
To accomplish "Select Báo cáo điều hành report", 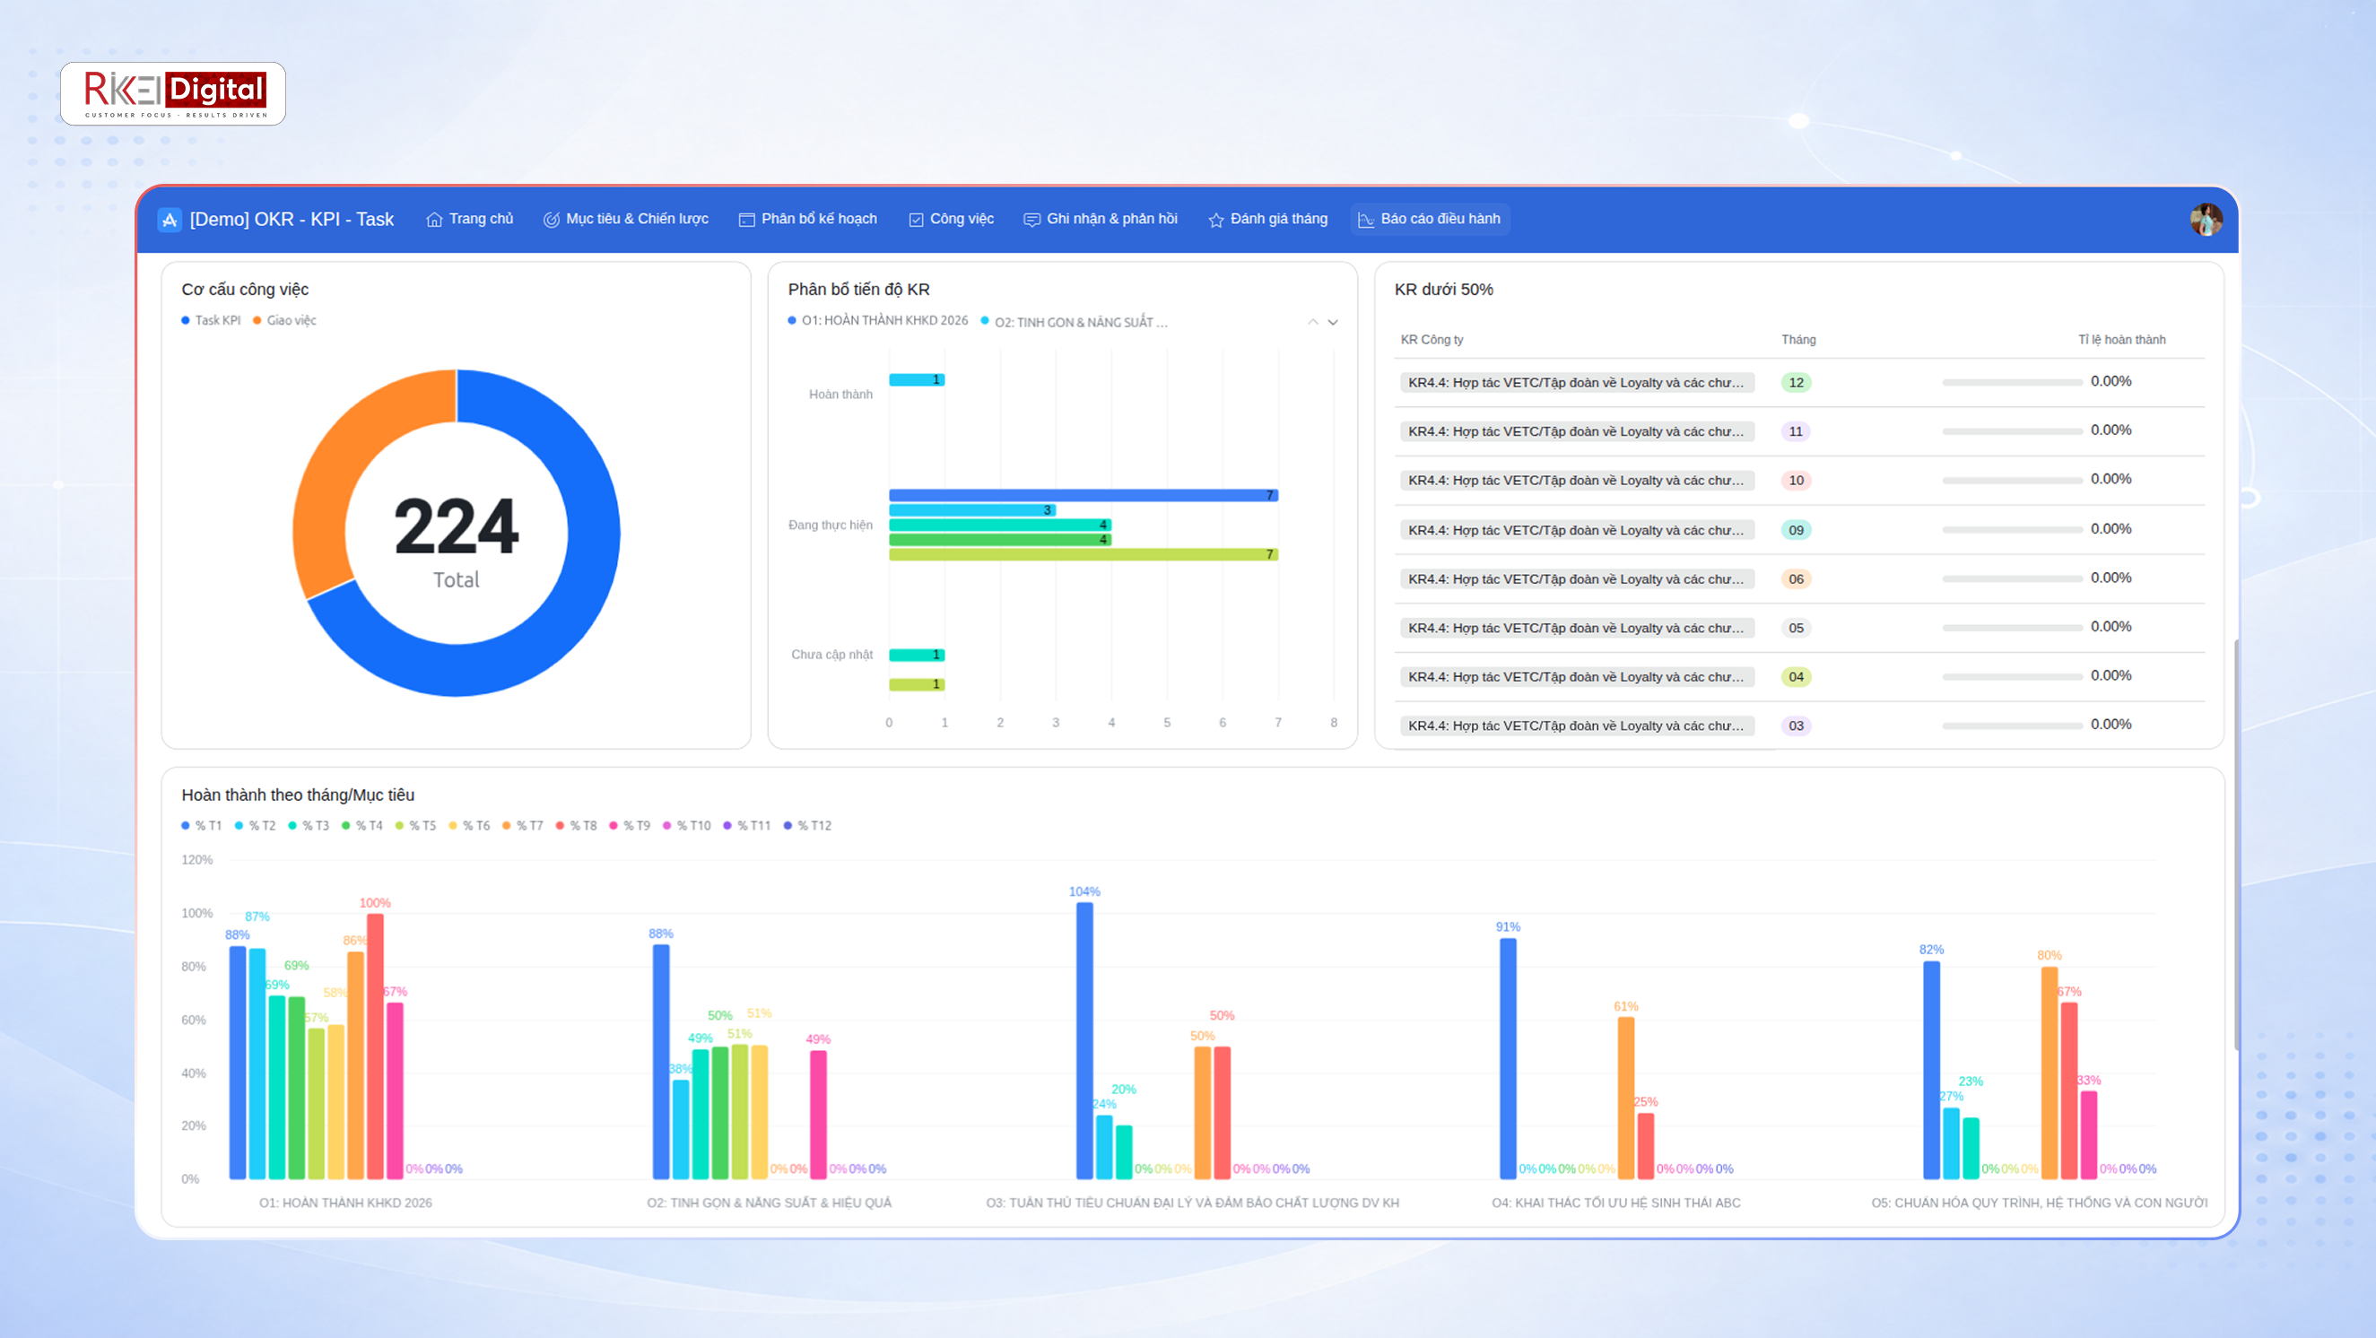I will click(1430, 220).
